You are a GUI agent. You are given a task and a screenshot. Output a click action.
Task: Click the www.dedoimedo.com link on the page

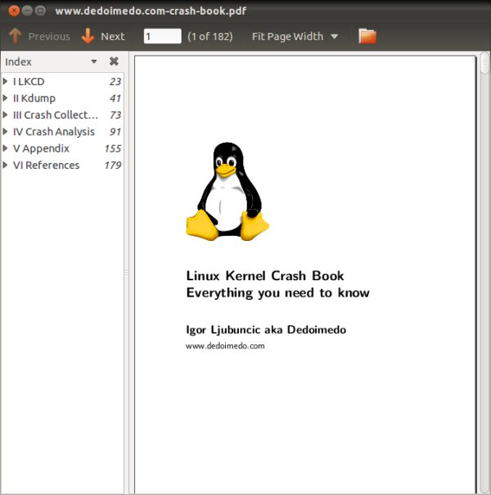point(225,346)
